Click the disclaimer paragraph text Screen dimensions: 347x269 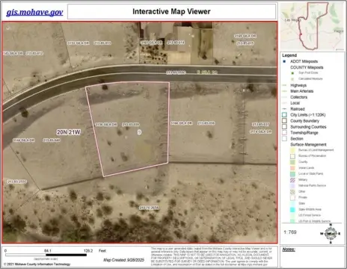pyautogui.click(x=212, y=256)
